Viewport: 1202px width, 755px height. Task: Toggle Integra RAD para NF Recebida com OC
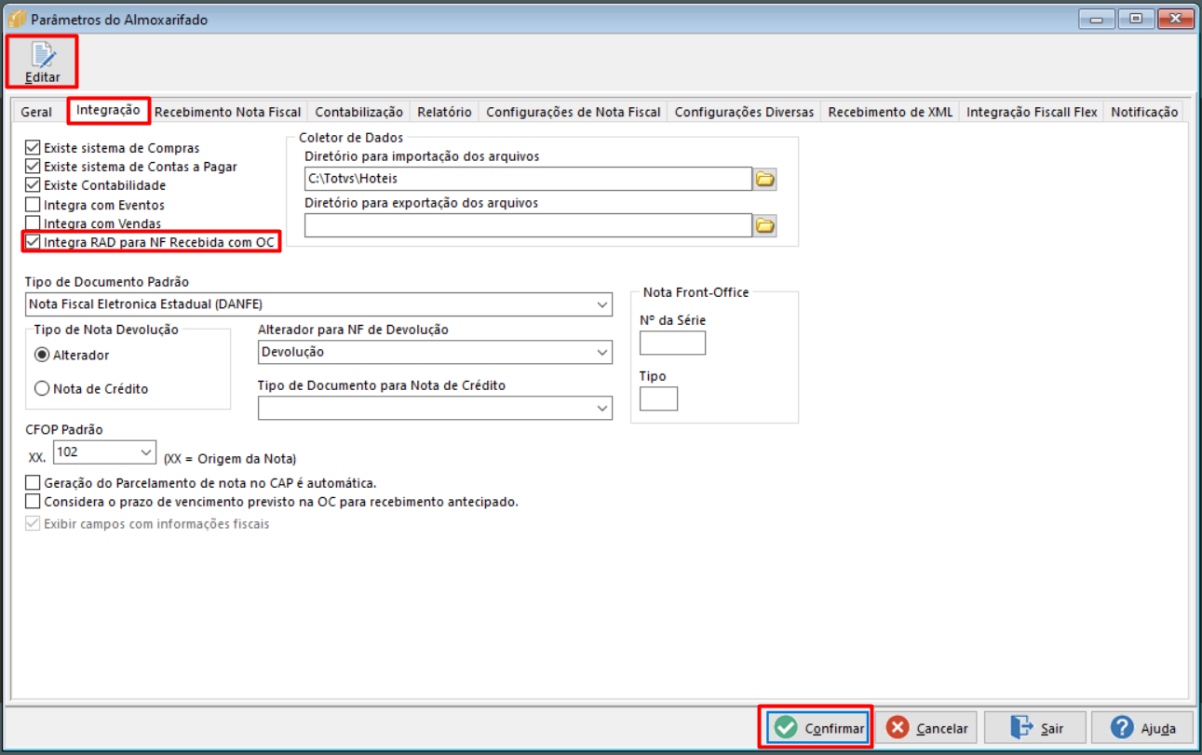pyautogui.click(x=34, y=242)
